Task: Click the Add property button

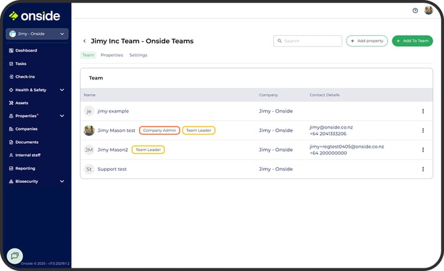Action: pyautogui.click(x=366, y=41)
